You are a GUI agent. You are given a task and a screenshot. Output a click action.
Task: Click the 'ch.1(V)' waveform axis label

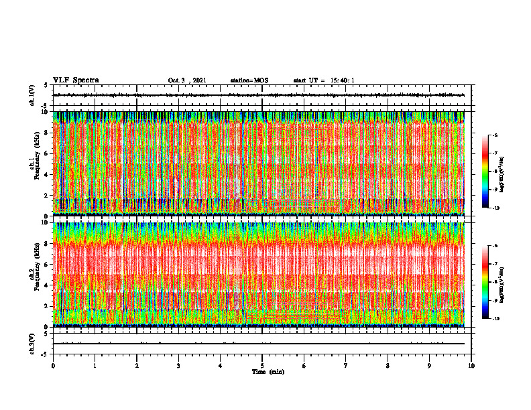pyautogui.click(x=32, y=95)
